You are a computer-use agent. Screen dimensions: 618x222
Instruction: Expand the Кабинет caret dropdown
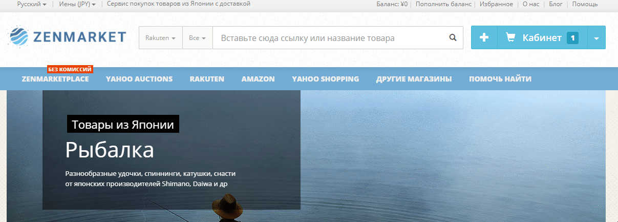(x=596, y=38)
